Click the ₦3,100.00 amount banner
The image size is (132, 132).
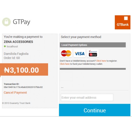pyautogui.click(x=24, y=69)
